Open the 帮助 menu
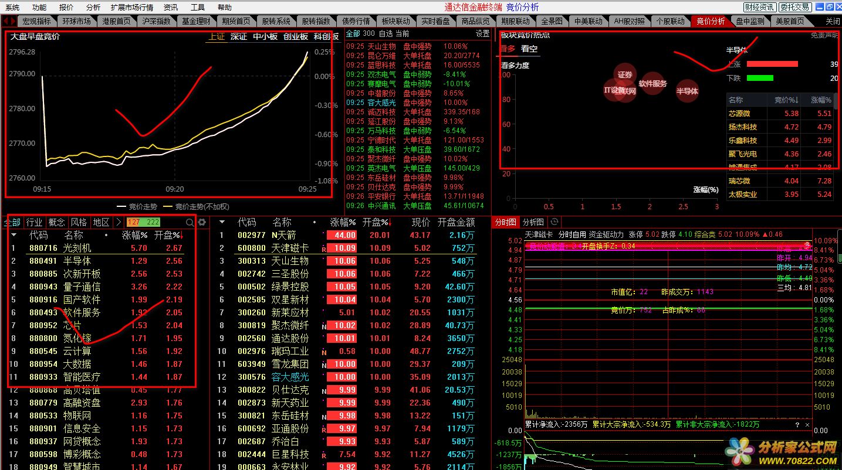Image resolution: width=842 pixels, height=470 pixels. point(225,8)
